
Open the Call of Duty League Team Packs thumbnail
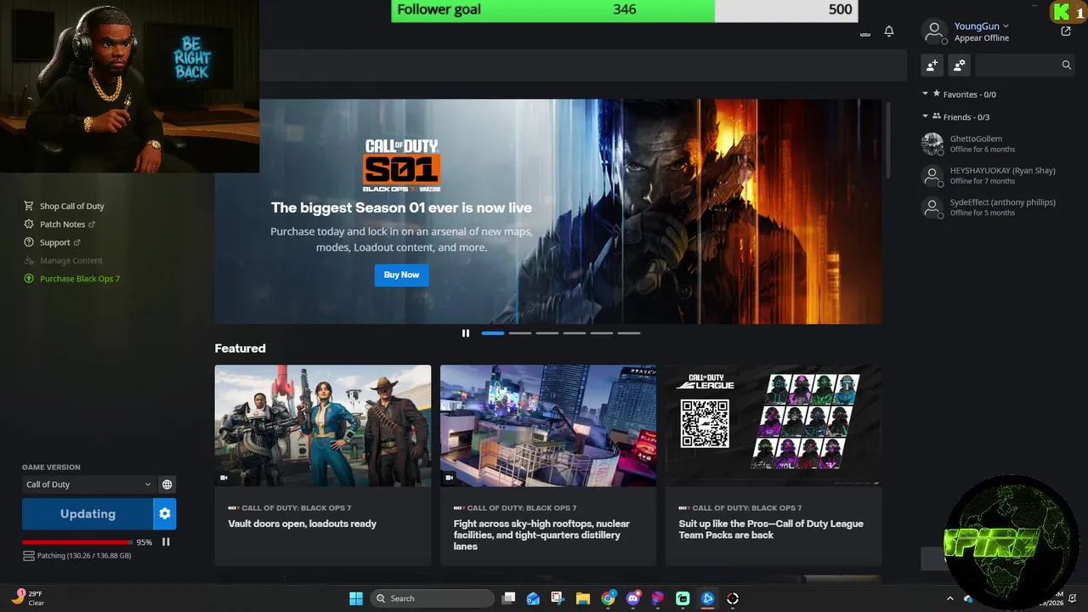click(x=773, y=426)
